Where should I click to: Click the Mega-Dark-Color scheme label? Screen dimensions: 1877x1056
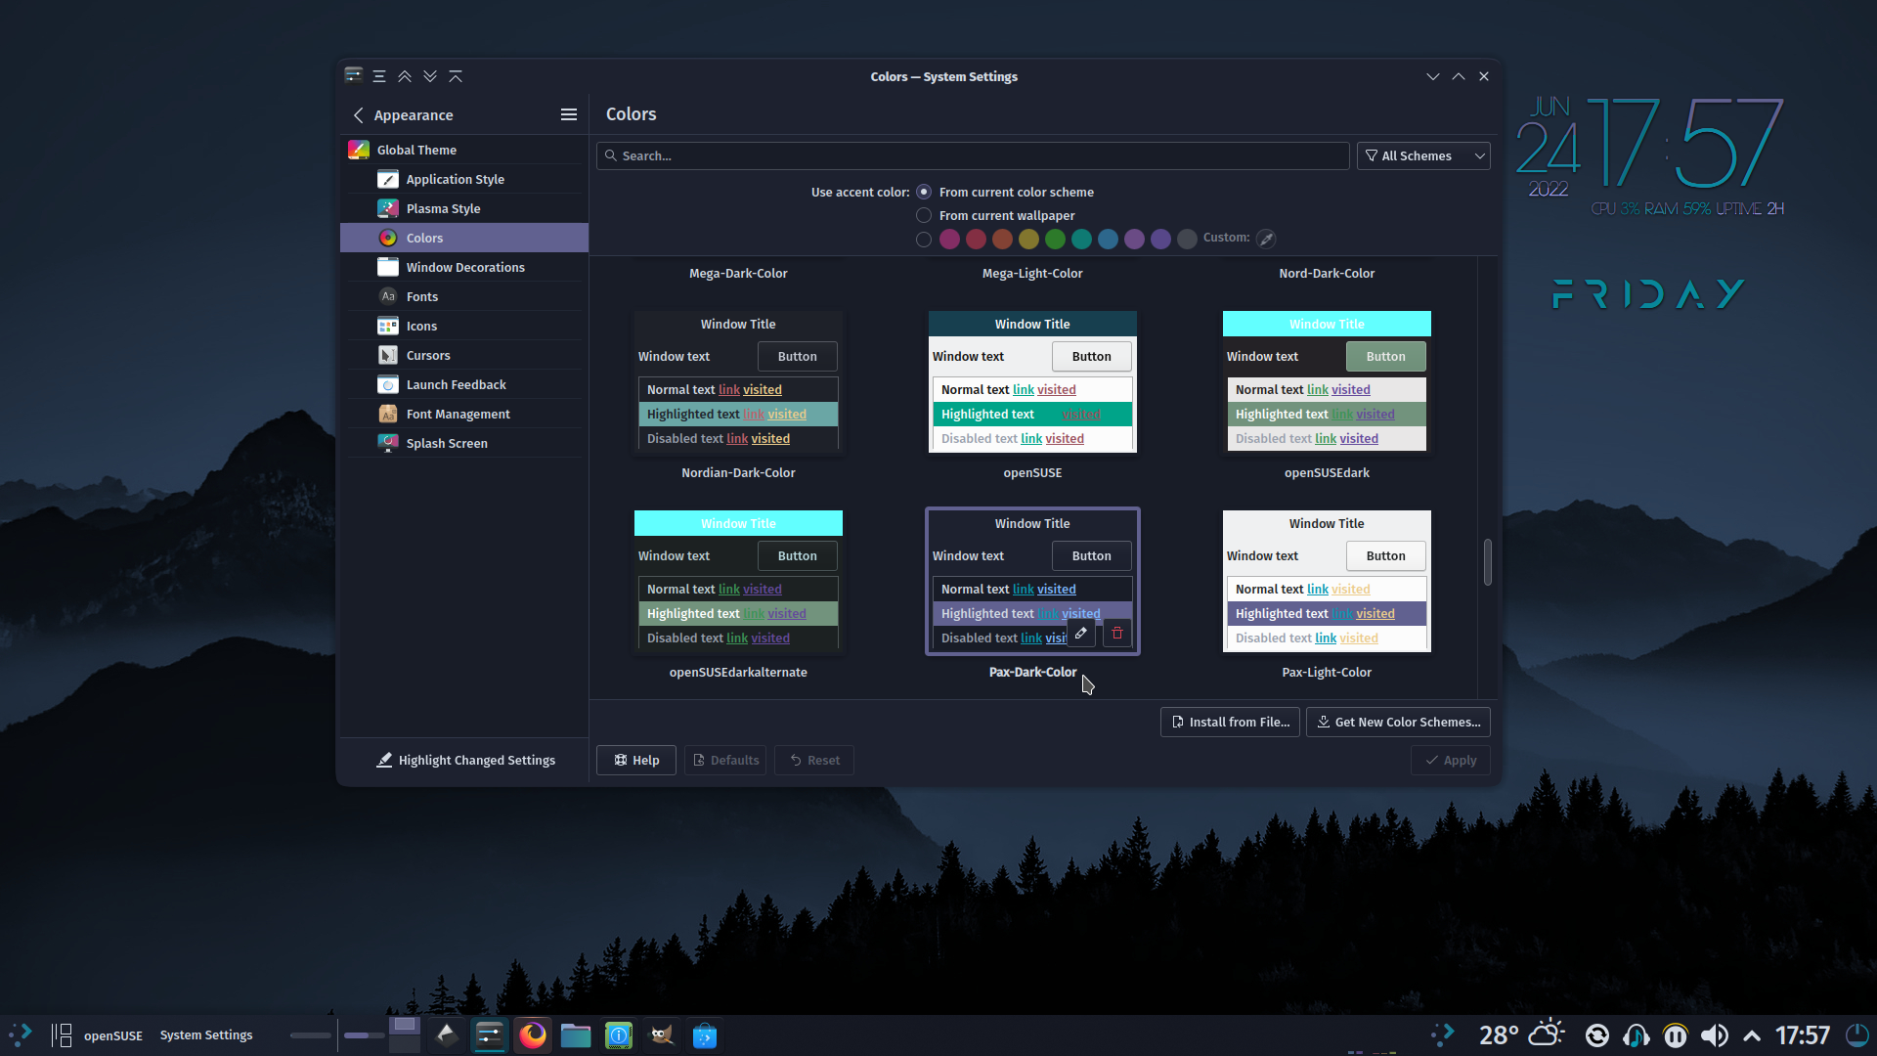738,274
